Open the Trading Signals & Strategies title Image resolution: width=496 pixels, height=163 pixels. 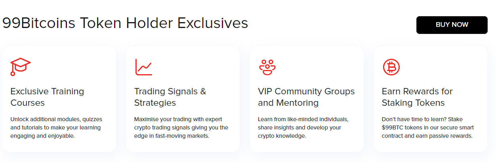[170, 97]
